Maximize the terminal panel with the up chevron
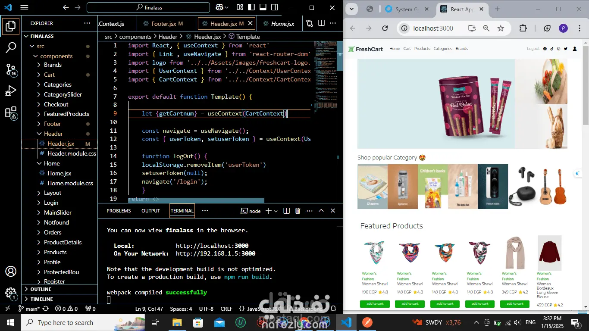Image resolution: width=589 pixels, height=331 pixels. click(321, 211)
